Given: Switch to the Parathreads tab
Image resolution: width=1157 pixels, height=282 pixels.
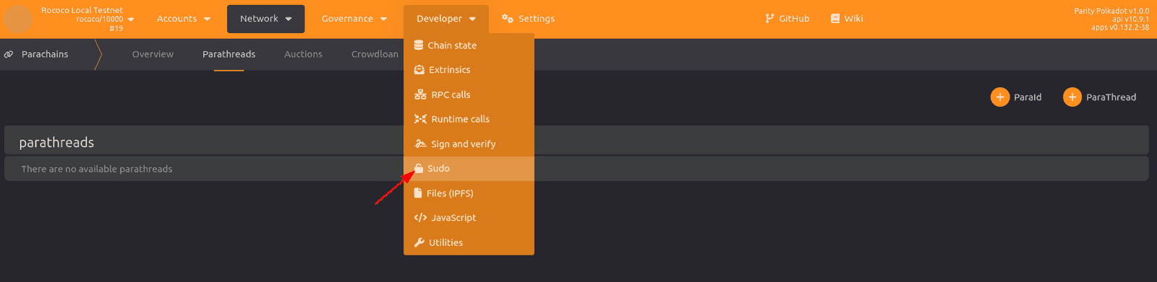Looking at the screenshot, I should (229, 54).
